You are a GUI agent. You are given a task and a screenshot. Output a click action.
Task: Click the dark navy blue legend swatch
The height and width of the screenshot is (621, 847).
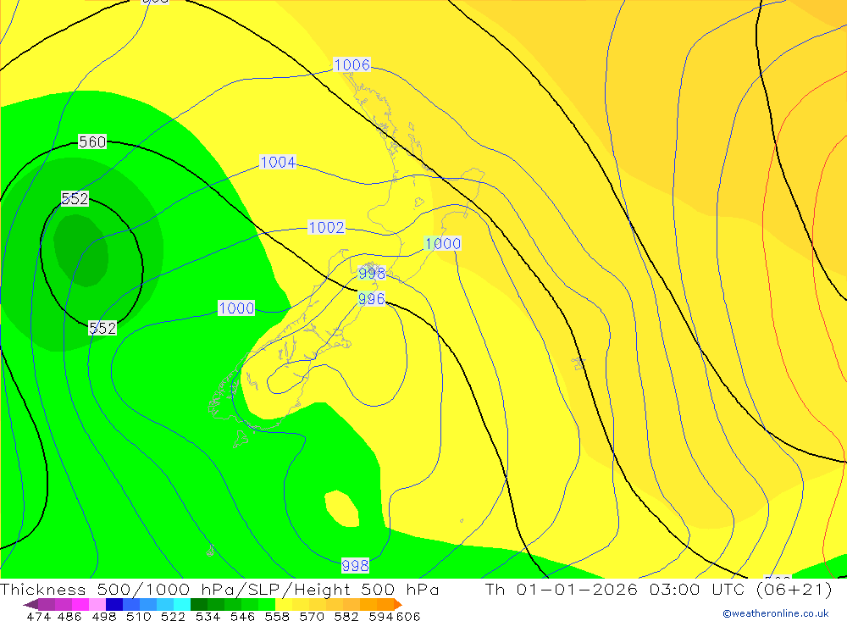click(114, 604)
